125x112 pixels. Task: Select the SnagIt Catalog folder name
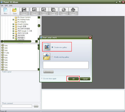23,24
